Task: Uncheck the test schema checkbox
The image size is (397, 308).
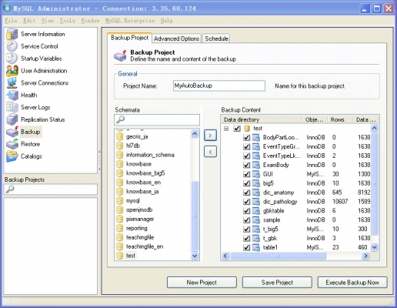Action: pyautogui.click(x=237, y=128)
